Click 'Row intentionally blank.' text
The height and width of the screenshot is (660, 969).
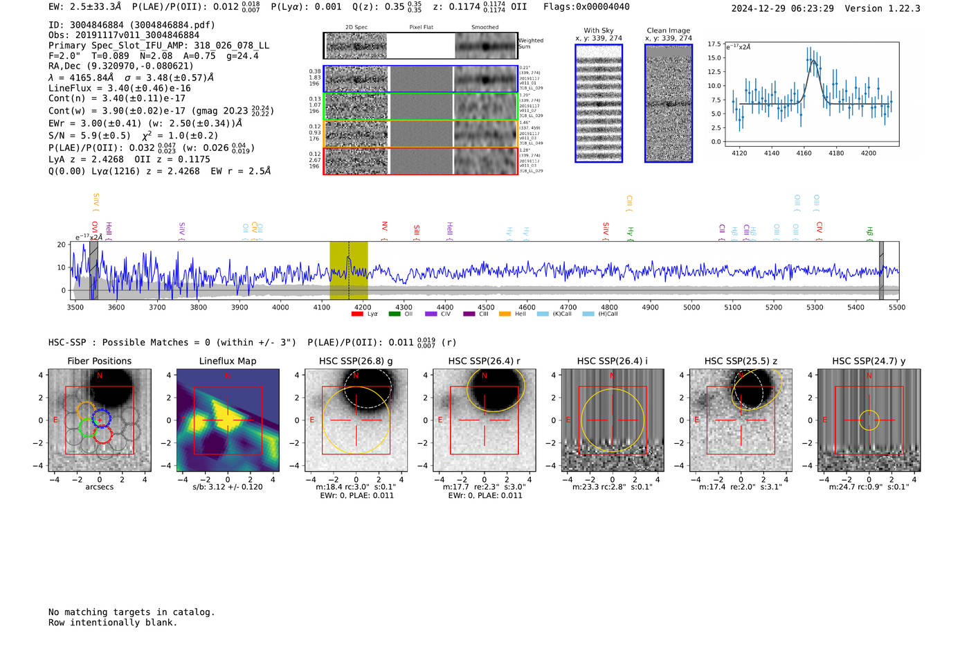(113, 623)
